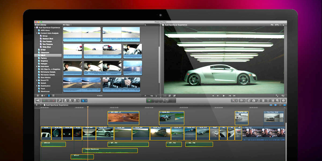
Task: Click the keyword editor key icon
Action: 59,100
